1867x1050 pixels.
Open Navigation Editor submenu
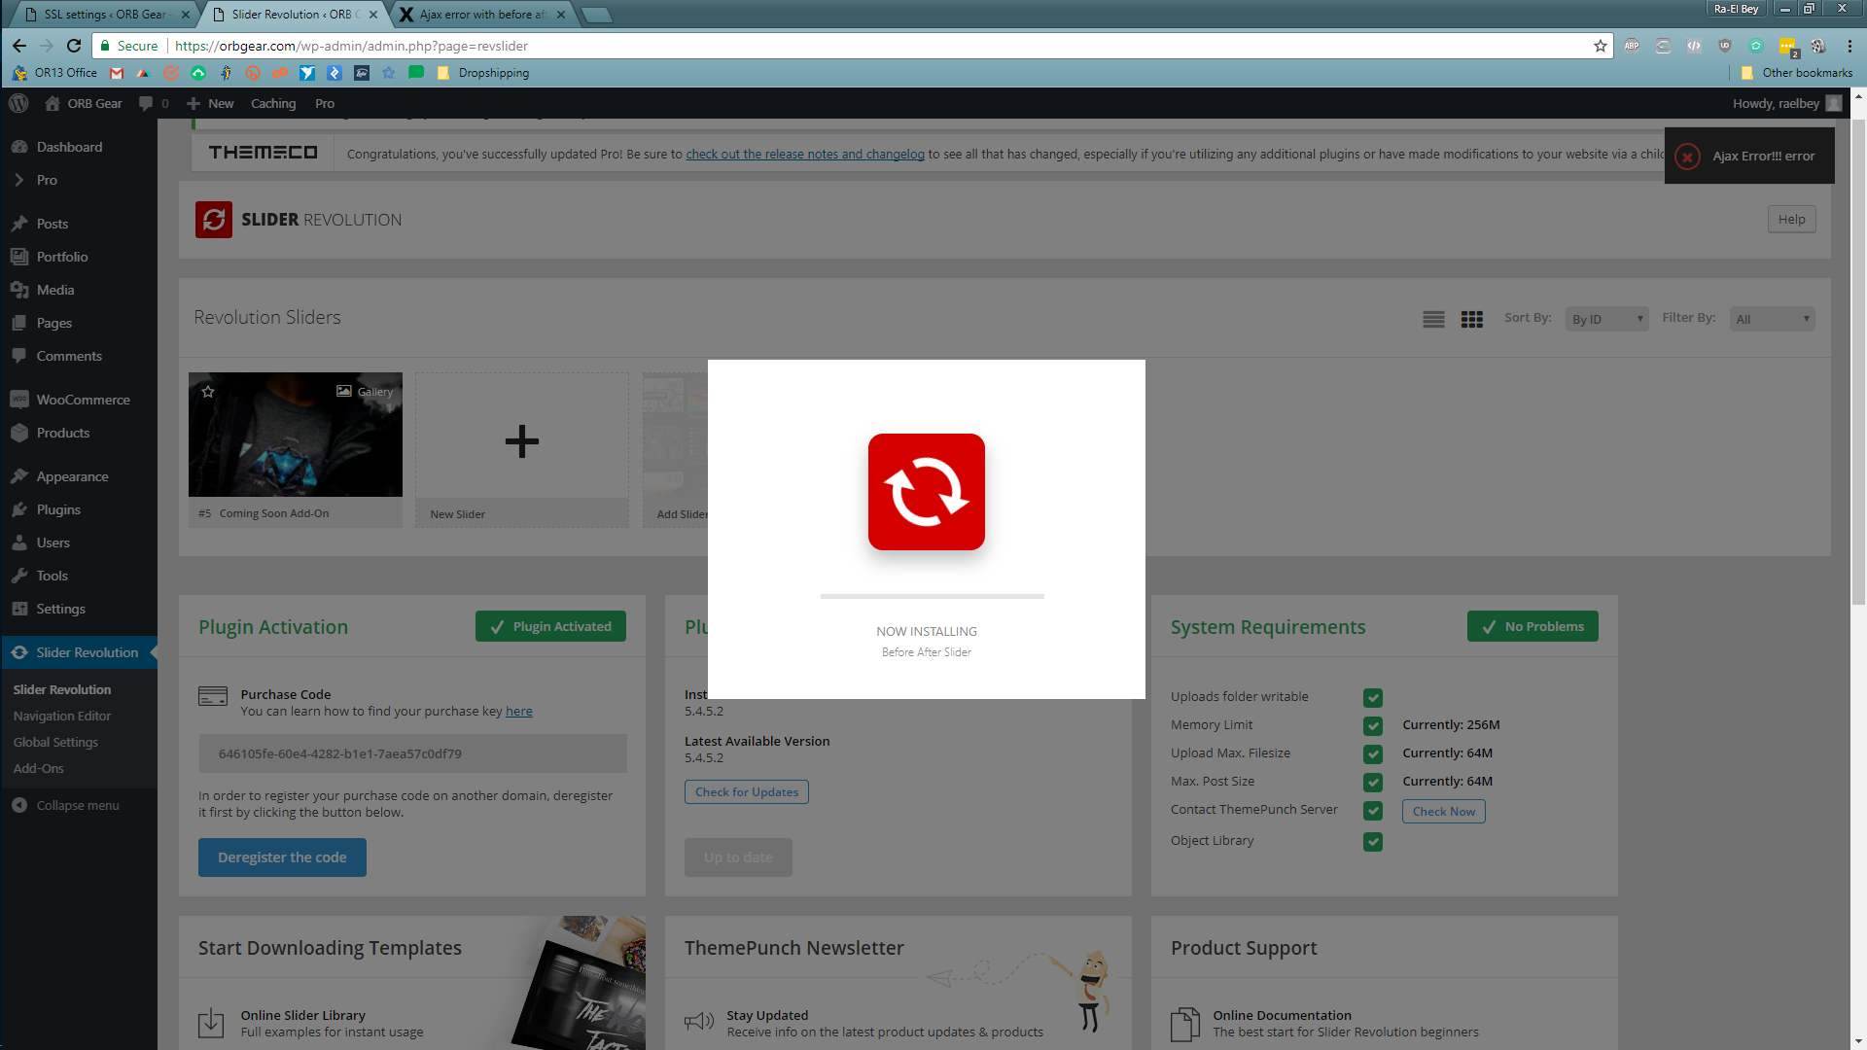62,716
